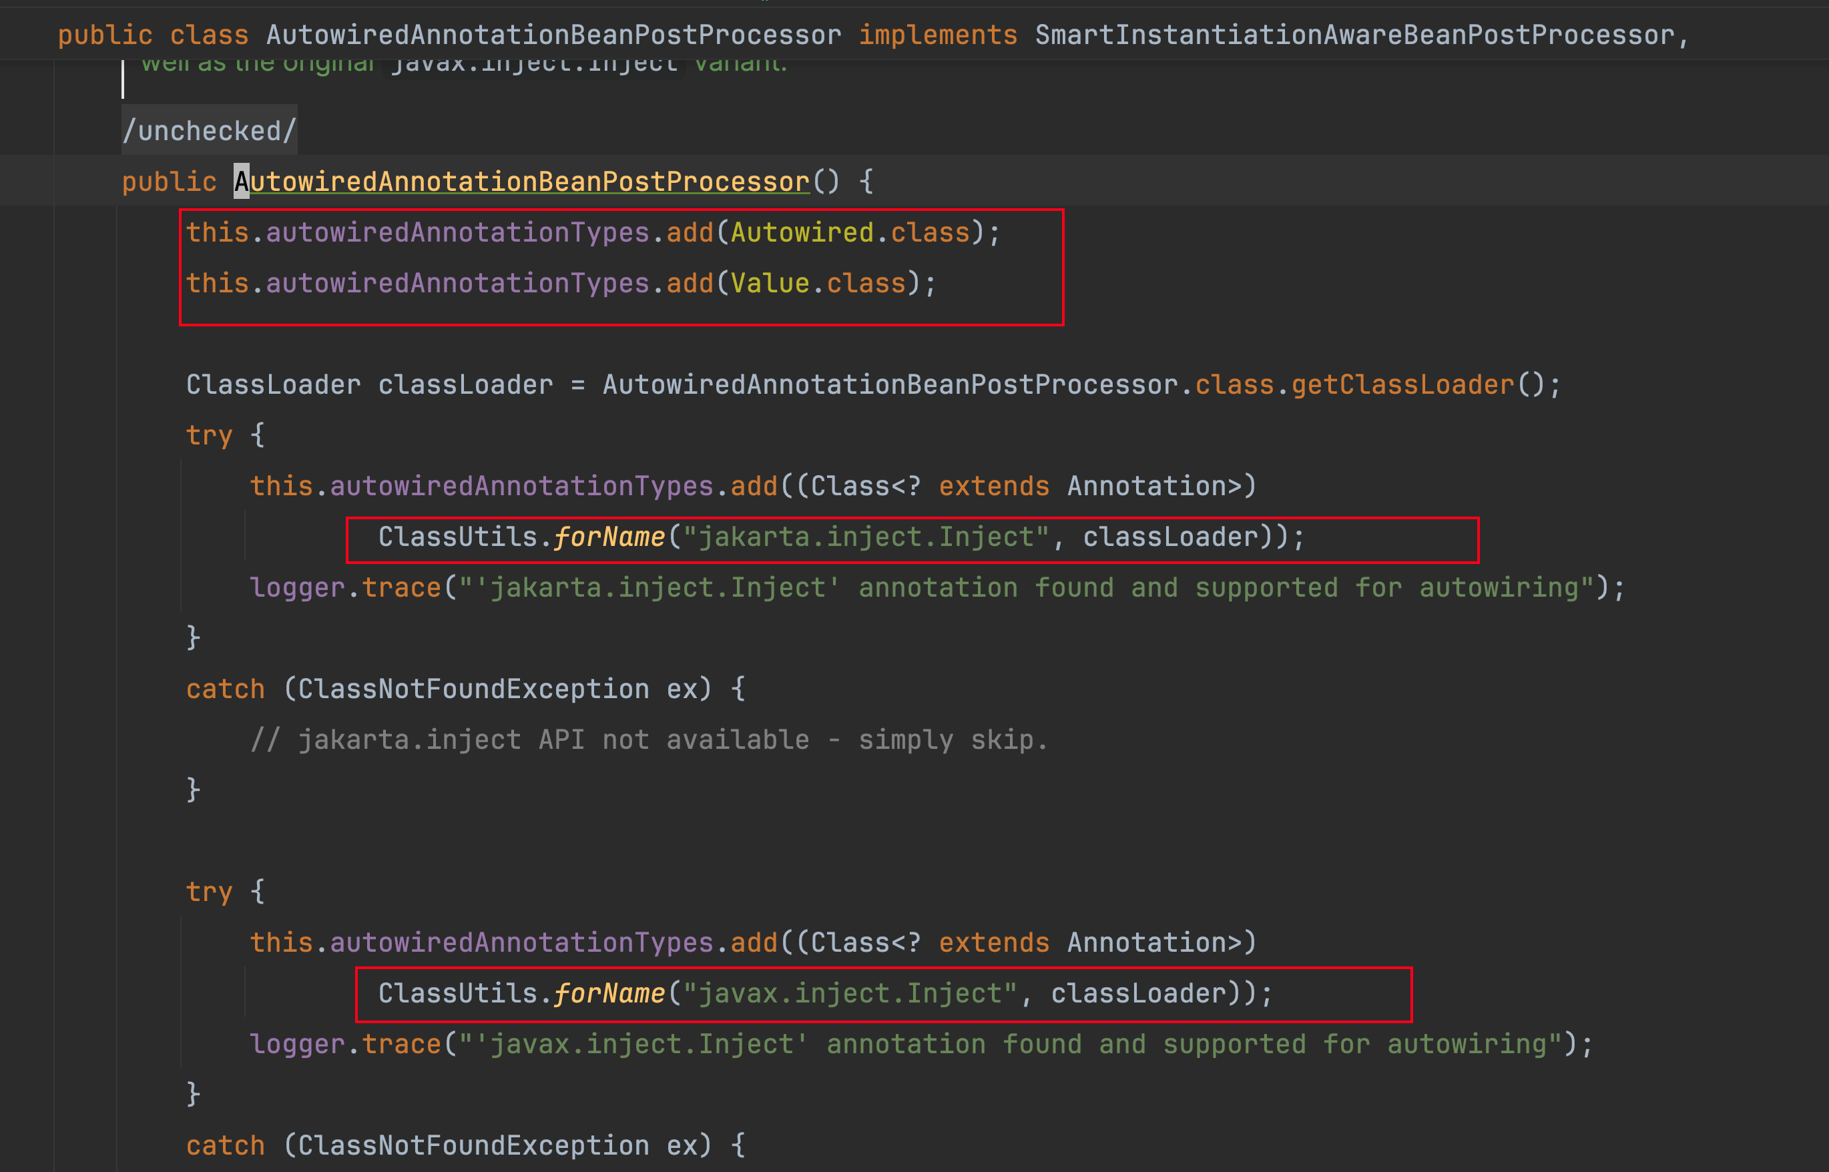The height and width of the screenshot is (1172, 1829).
Task: Click the getClassLoader() method call
Action: [1402, 385]
